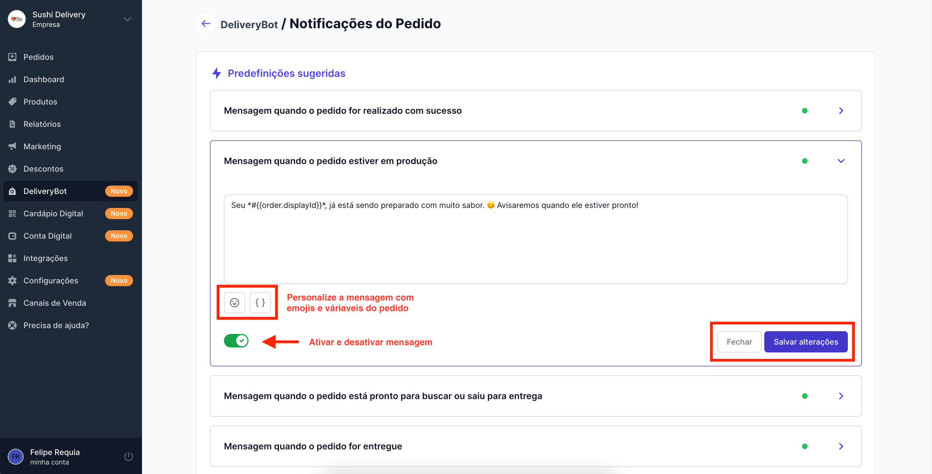Click the Dashboard bar chart icon
The height and width of the screenshot is (474, 932).
(x=13, y=79)
